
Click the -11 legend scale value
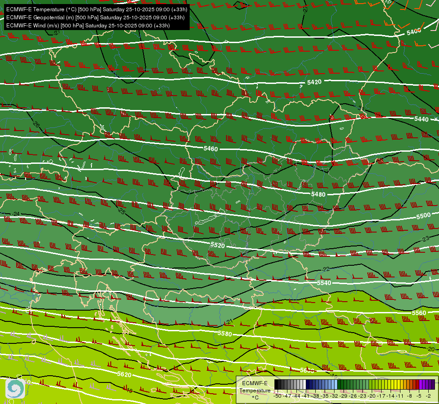(x=400, y=396)
